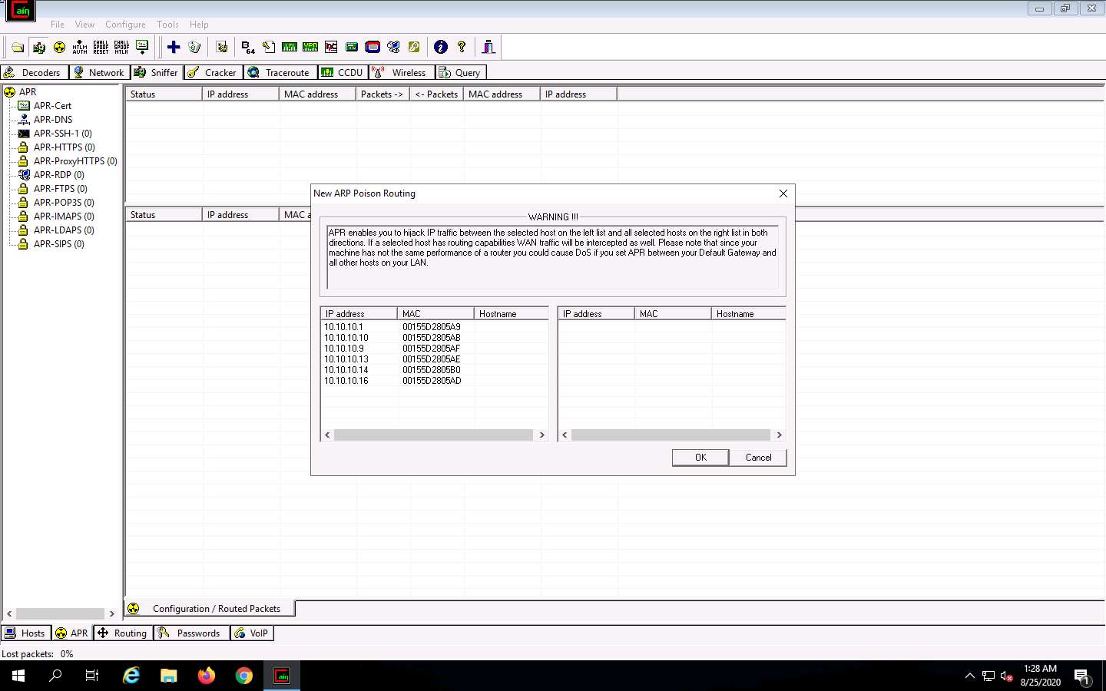Select APR-HTTPS (0) tree item

click(x=65, y=147)
